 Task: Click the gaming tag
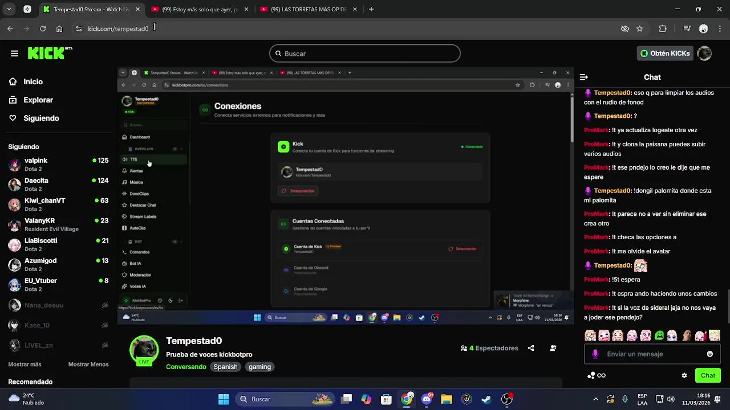259,367
